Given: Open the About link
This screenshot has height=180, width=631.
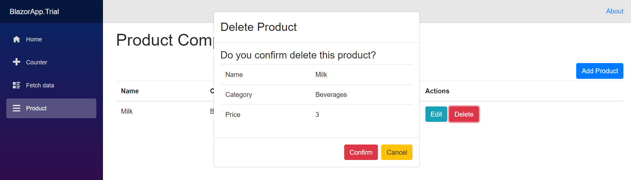Looking at the screenshot, I should (614, 11).
